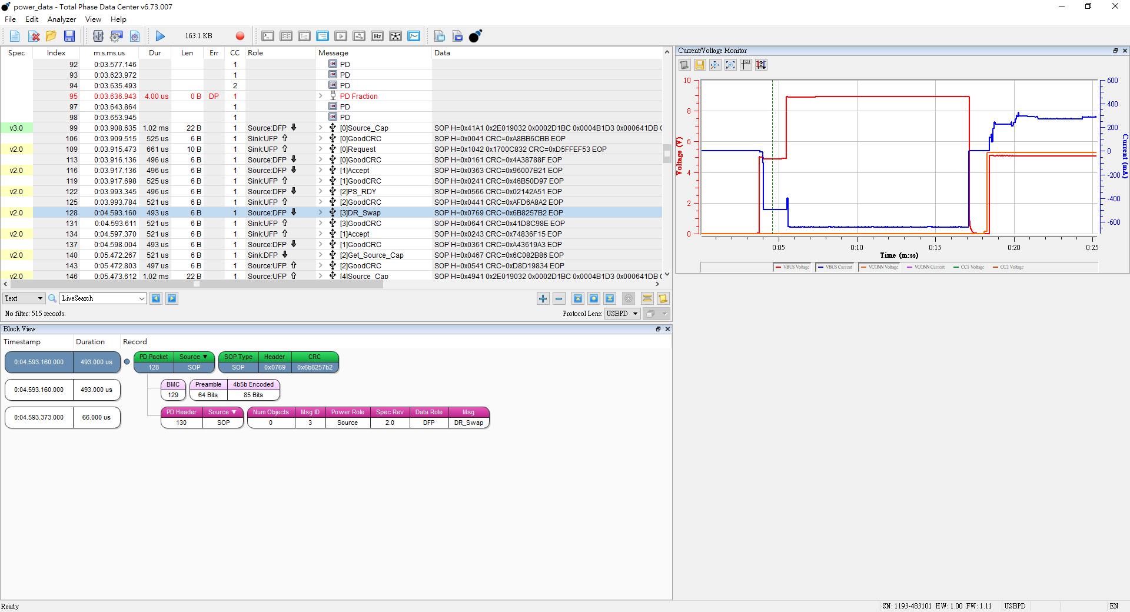Image resolution: width=1130 pixels, height=612 pixels.
Task: Click the save graph icon in Current/Voltage Monitor
Action: [700, 65]
